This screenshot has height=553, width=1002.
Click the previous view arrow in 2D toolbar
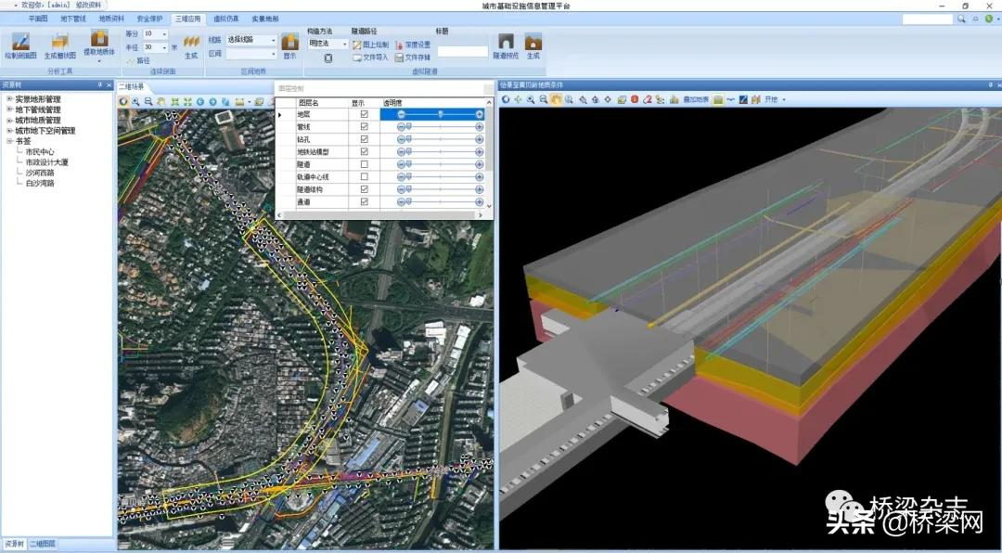click(200, 101)
